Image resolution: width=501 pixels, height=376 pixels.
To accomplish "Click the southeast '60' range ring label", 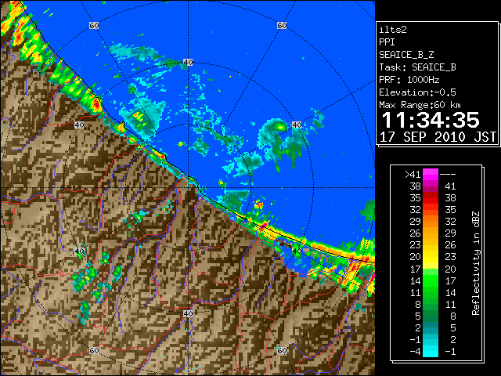I will point(282,350).
